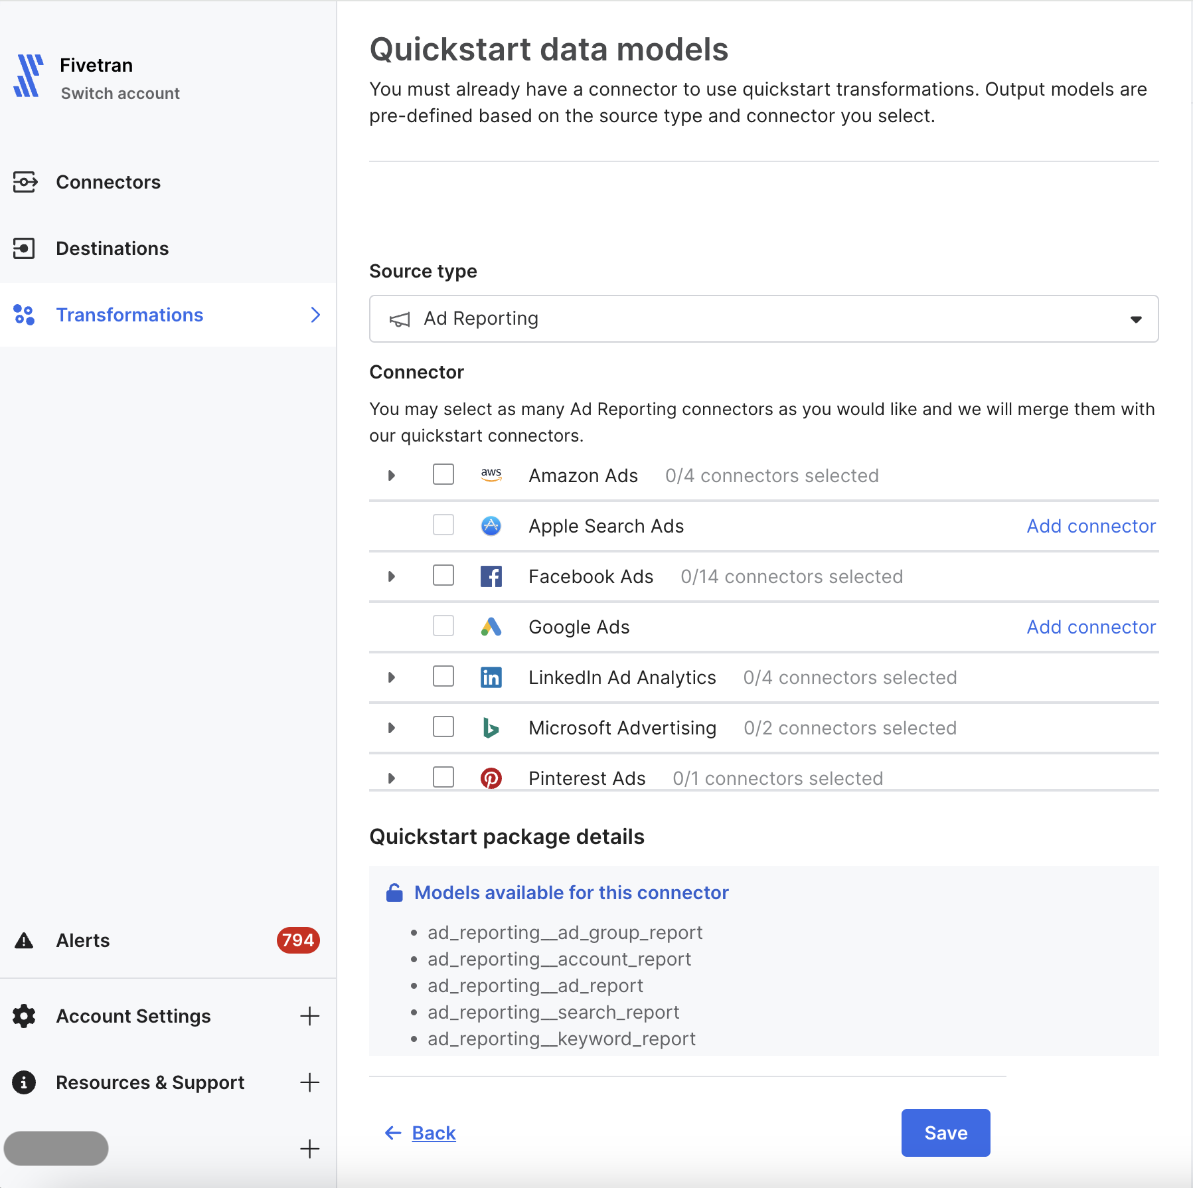Viewport: 1193px width, 1188px height.
Task: Click the Pinterest Ads logo icon
Action: pyautogui.click(x=491, y=778)
